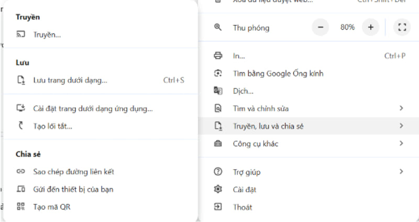Screen dimensions: 419x222
Task: Click the install app icon for Cài đặt trang
Action: coord(21,109)
